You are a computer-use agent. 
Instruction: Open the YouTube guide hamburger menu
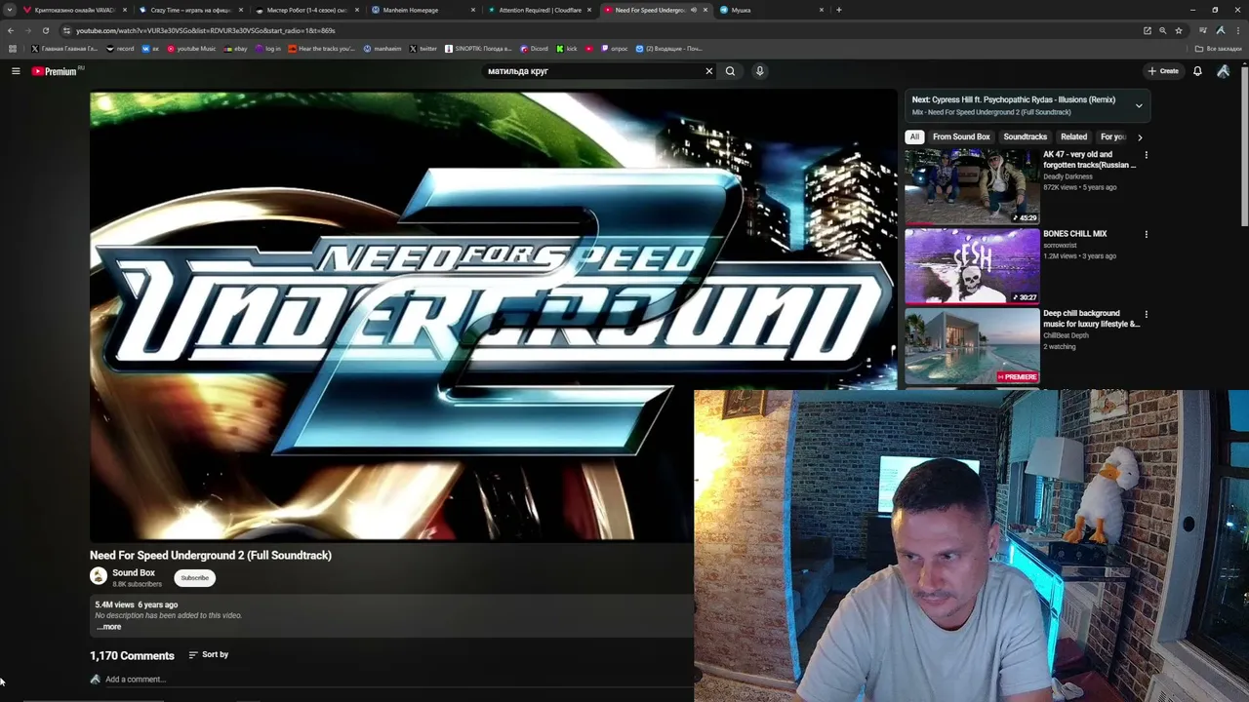point(16,71)
